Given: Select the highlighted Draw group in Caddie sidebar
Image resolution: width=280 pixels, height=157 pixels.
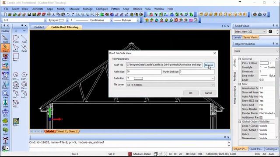Looking at the screenshot, I should coord(5,48).
